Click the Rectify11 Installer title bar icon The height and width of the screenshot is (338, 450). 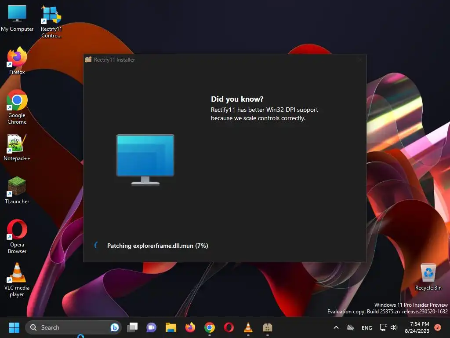click(88, 59)
